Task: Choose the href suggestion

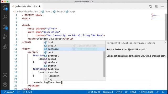Action: (x=75, y=42)
